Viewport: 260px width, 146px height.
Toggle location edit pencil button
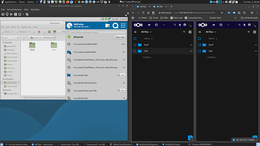[23, 38]
